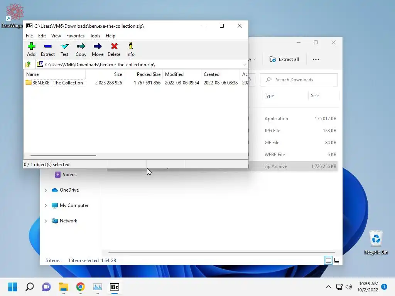Viewport: 395px width, 296px height.
Task: Click the Add button in 7-Zip toolbar
Action: pos(31,49)
